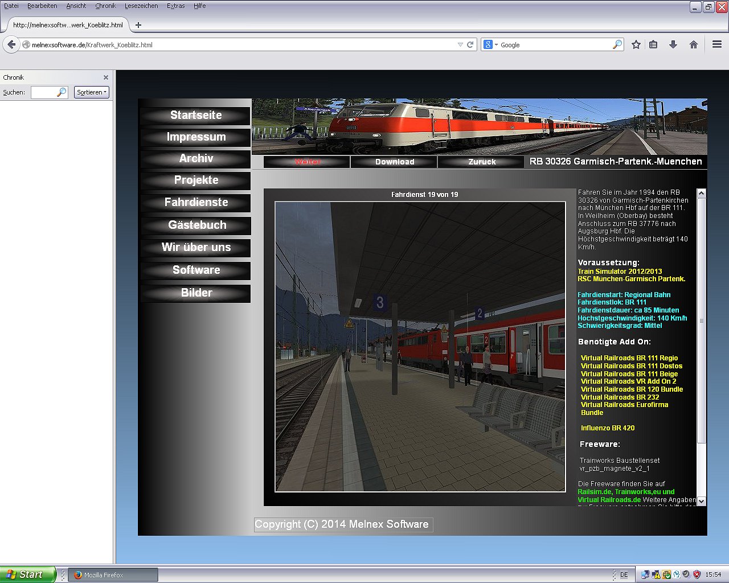Click Virtual Railroads BR 111 Regio text

(x=629, y=358)
